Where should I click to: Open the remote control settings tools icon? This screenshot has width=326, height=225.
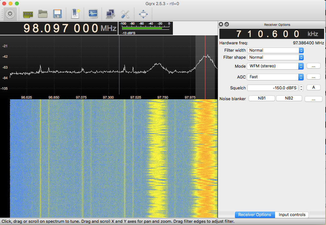[125, 14]
